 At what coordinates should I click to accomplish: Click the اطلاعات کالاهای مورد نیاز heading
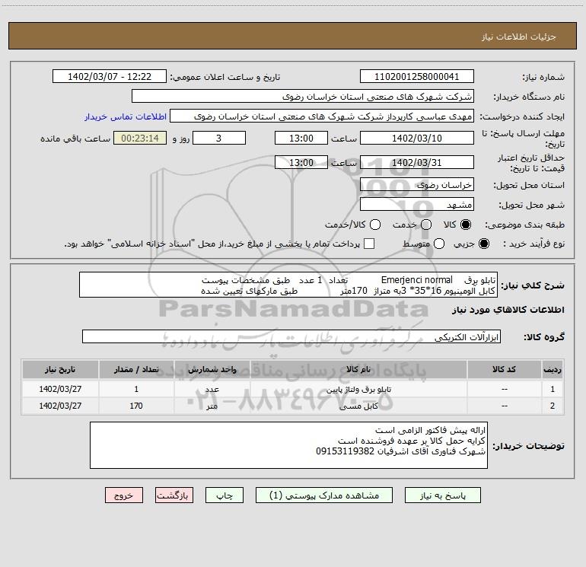click(508, 310)
